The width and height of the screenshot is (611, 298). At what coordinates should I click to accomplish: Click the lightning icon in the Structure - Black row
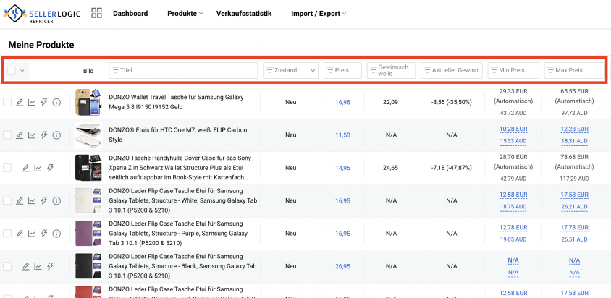point(50,266)
